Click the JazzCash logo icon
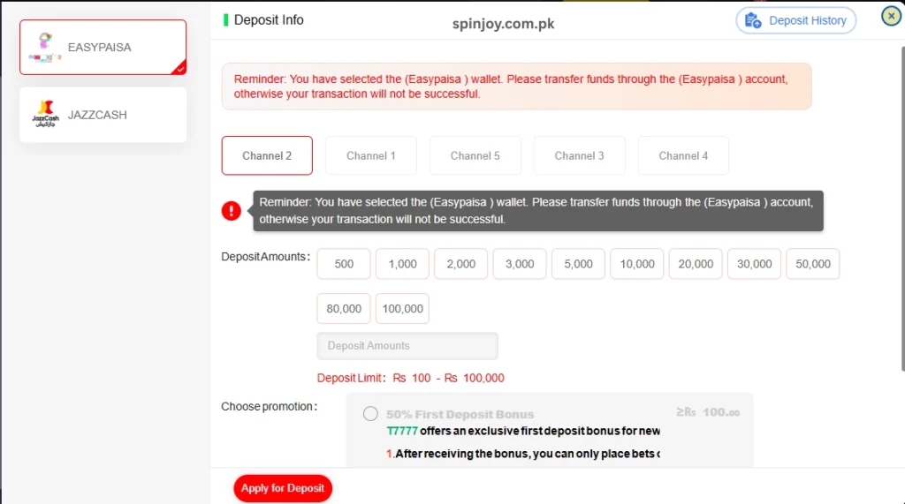Image resolution: width=905 pixels, height=504 pixels. (x=45, y=114)
